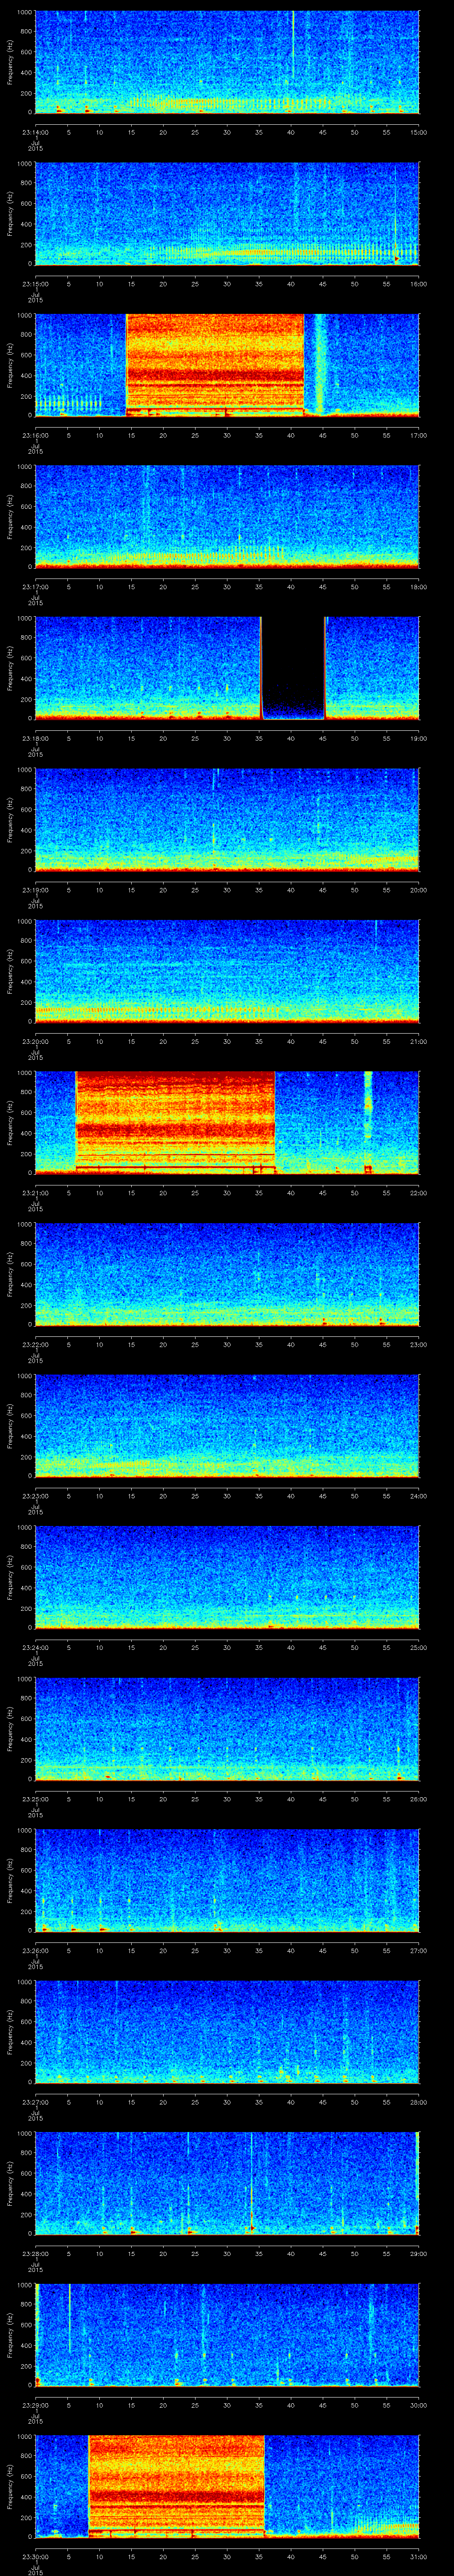This screenshot has height=2576, width=454.
Task: Click the 23:25:00 start time label
Action: click(x=35, y=1799)
